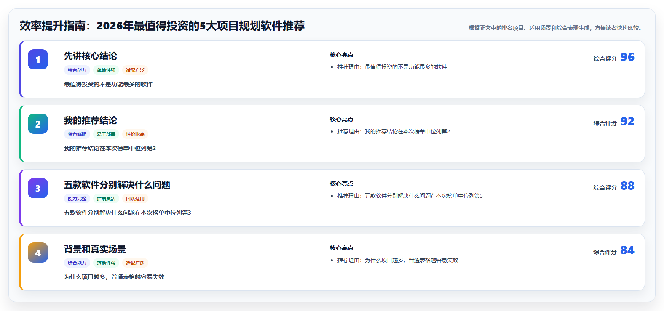The width and height of the screenshot is (664, 311).
Task: Select the 特色鲜明 tag
Action: pos(77,134)
